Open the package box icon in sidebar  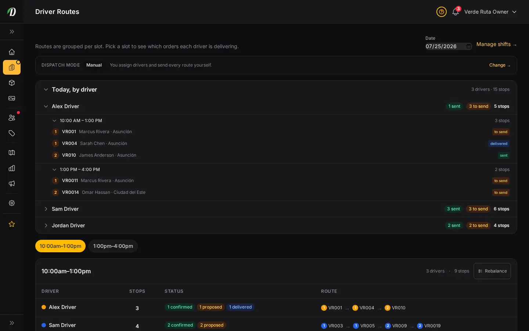click(x=12, y=83)
